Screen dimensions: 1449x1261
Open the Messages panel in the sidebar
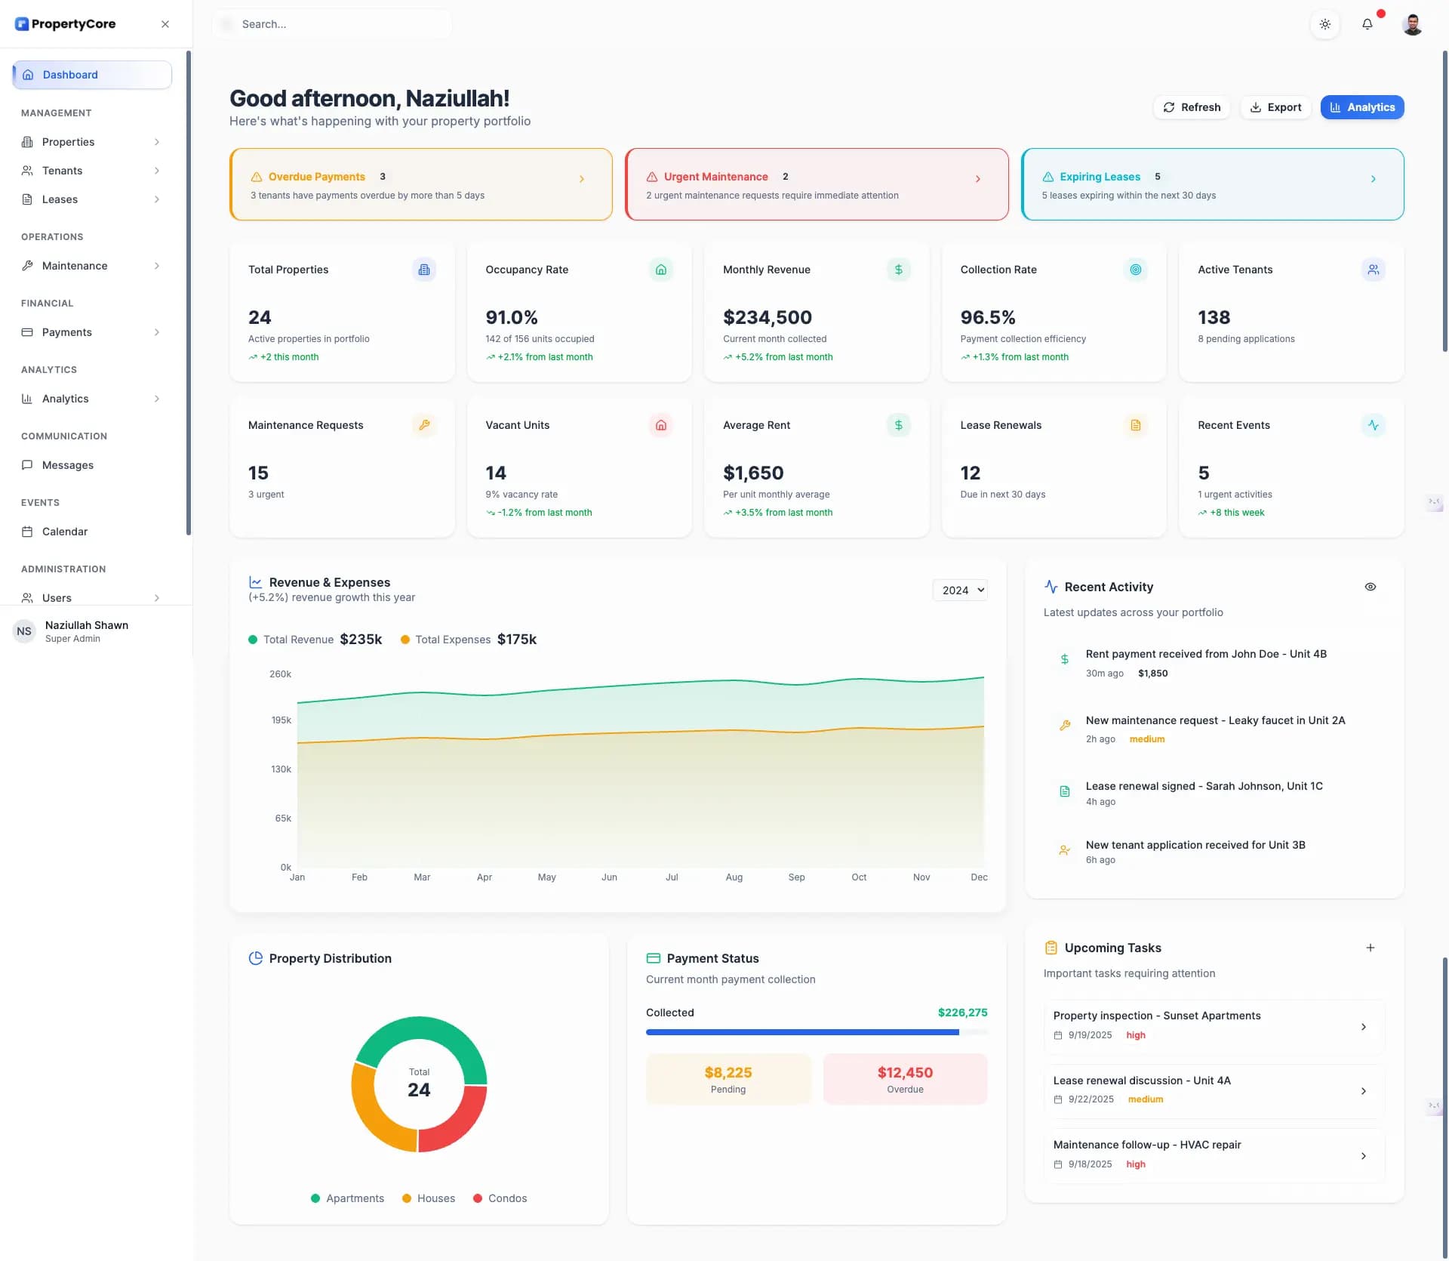[69, 465]
